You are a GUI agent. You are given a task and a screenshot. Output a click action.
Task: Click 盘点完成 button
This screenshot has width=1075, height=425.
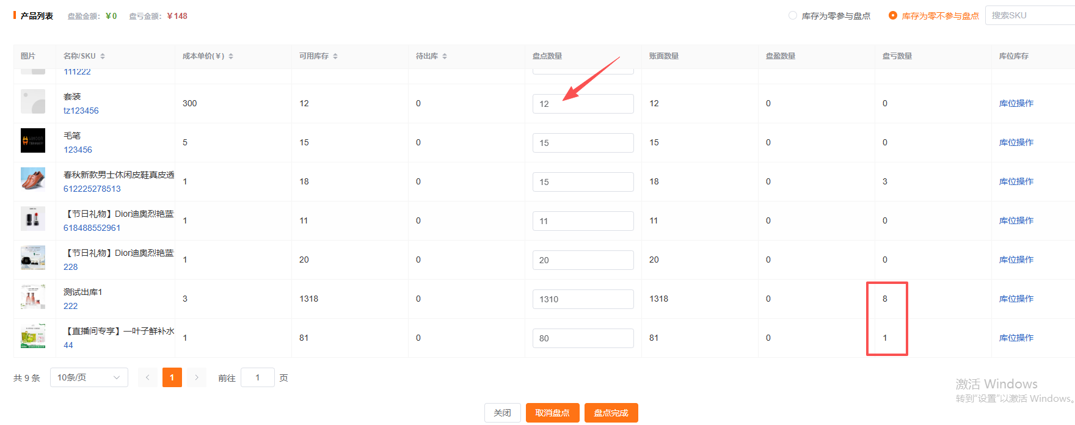click(x=611, y=413)
